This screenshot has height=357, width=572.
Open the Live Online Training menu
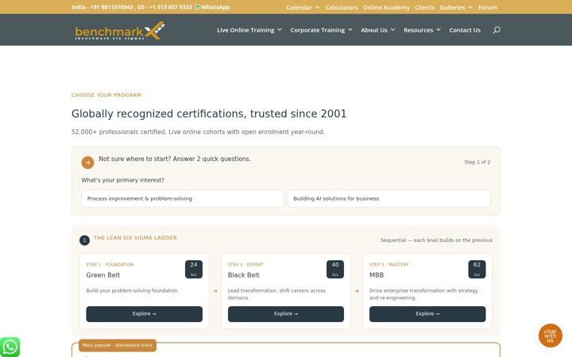(x=249, y=30)
